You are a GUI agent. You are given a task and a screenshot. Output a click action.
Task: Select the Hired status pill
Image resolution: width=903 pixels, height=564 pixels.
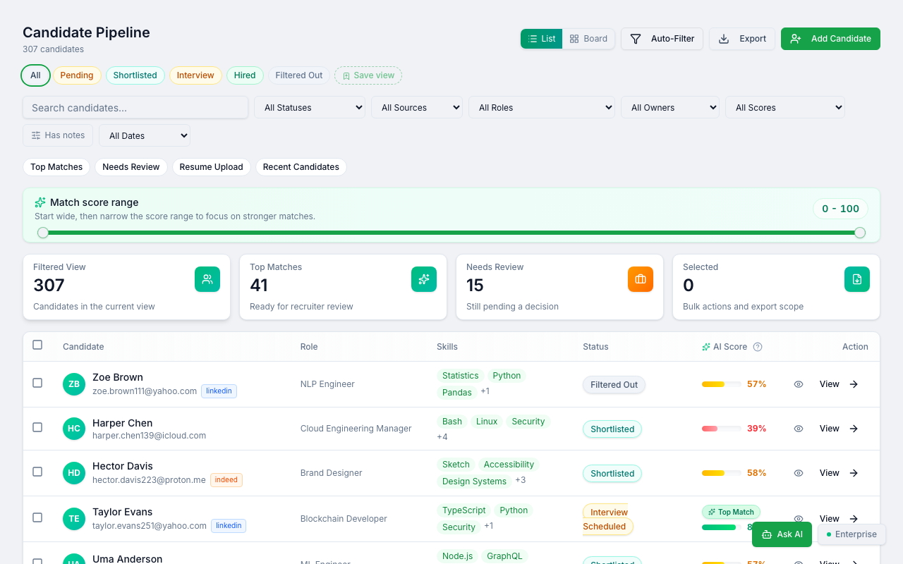point(245,75)
